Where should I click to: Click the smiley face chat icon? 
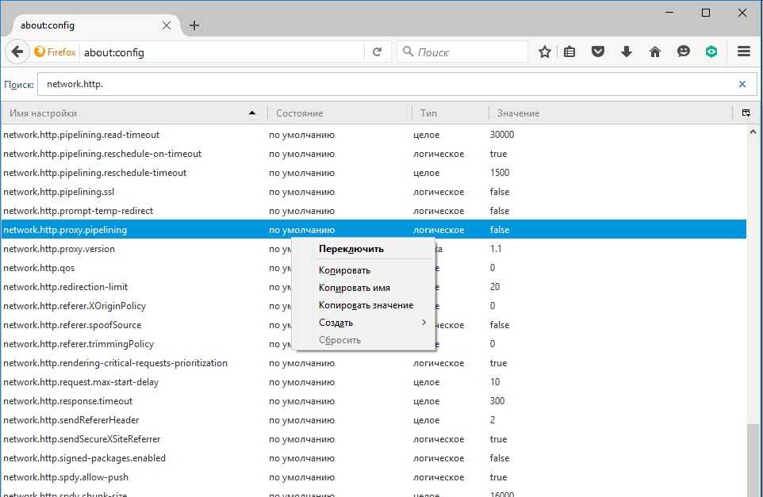point(683,52)
